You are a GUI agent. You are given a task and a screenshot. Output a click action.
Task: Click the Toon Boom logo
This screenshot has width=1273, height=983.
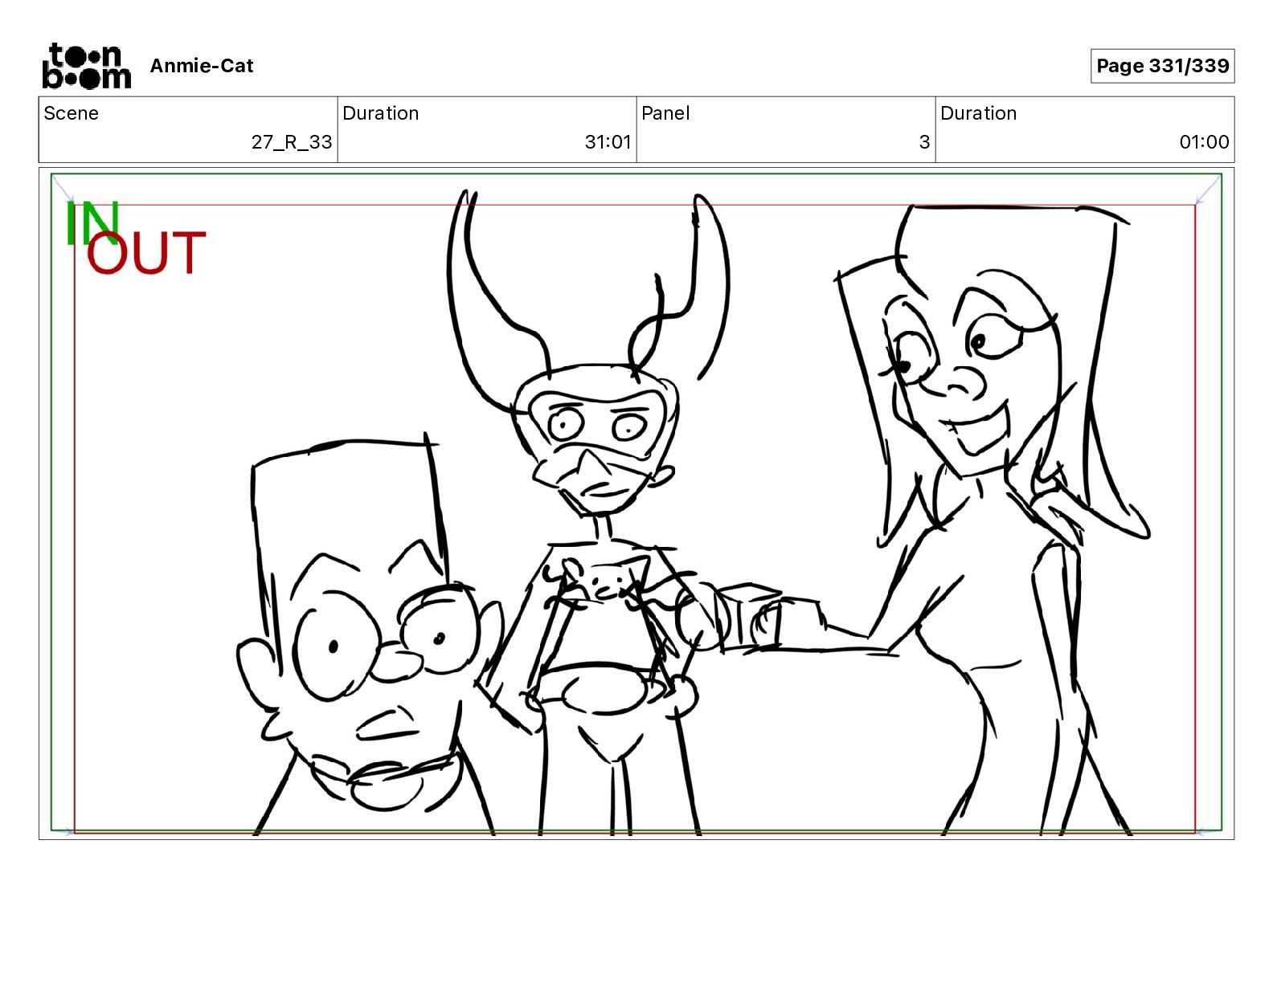pos(86,66)
